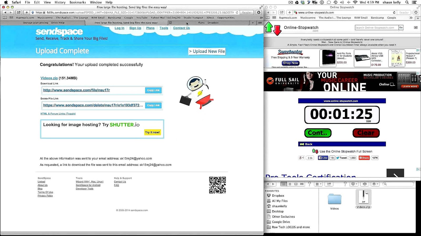Click Upload New File button
Screen dimensions: 421x236
207,51
